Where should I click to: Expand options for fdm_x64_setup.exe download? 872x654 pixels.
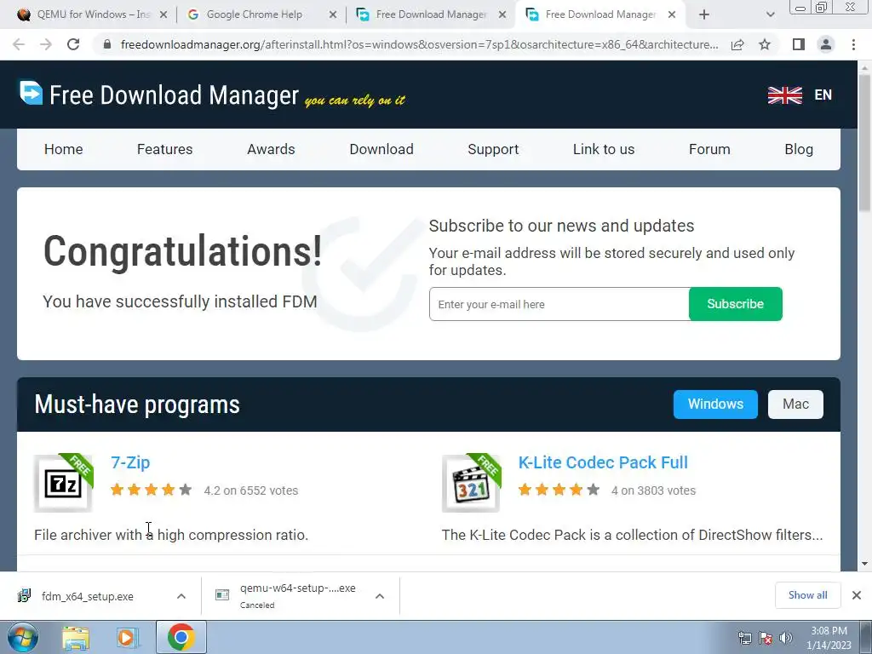coord(181,596)
